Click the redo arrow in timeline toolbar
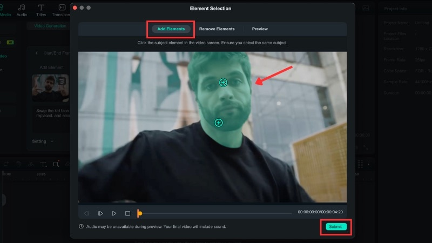 click(x=6, y=164)
